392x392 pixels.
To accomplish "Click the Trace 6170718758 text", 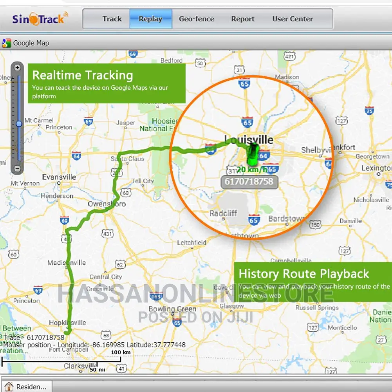I will tap(34, 338).
